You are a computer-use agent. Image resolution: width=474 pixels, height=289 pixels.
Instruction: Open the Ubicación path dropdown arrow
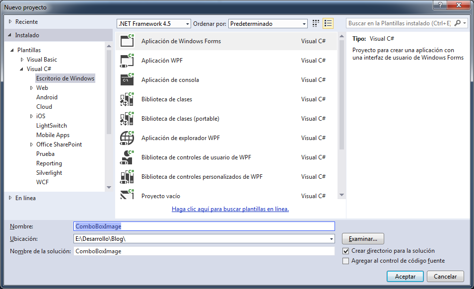pyautogui.click(x=331, y=238)
